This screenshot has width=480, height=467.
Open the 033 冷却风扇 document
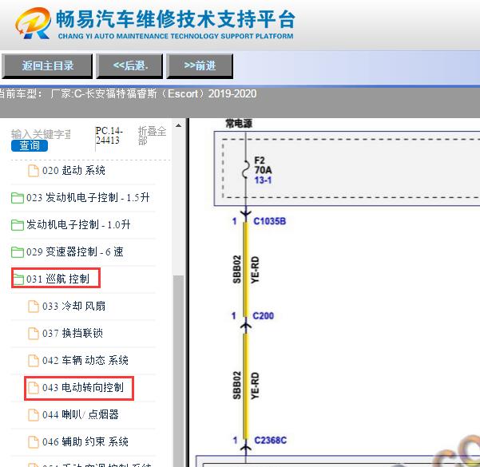[73, 306]
